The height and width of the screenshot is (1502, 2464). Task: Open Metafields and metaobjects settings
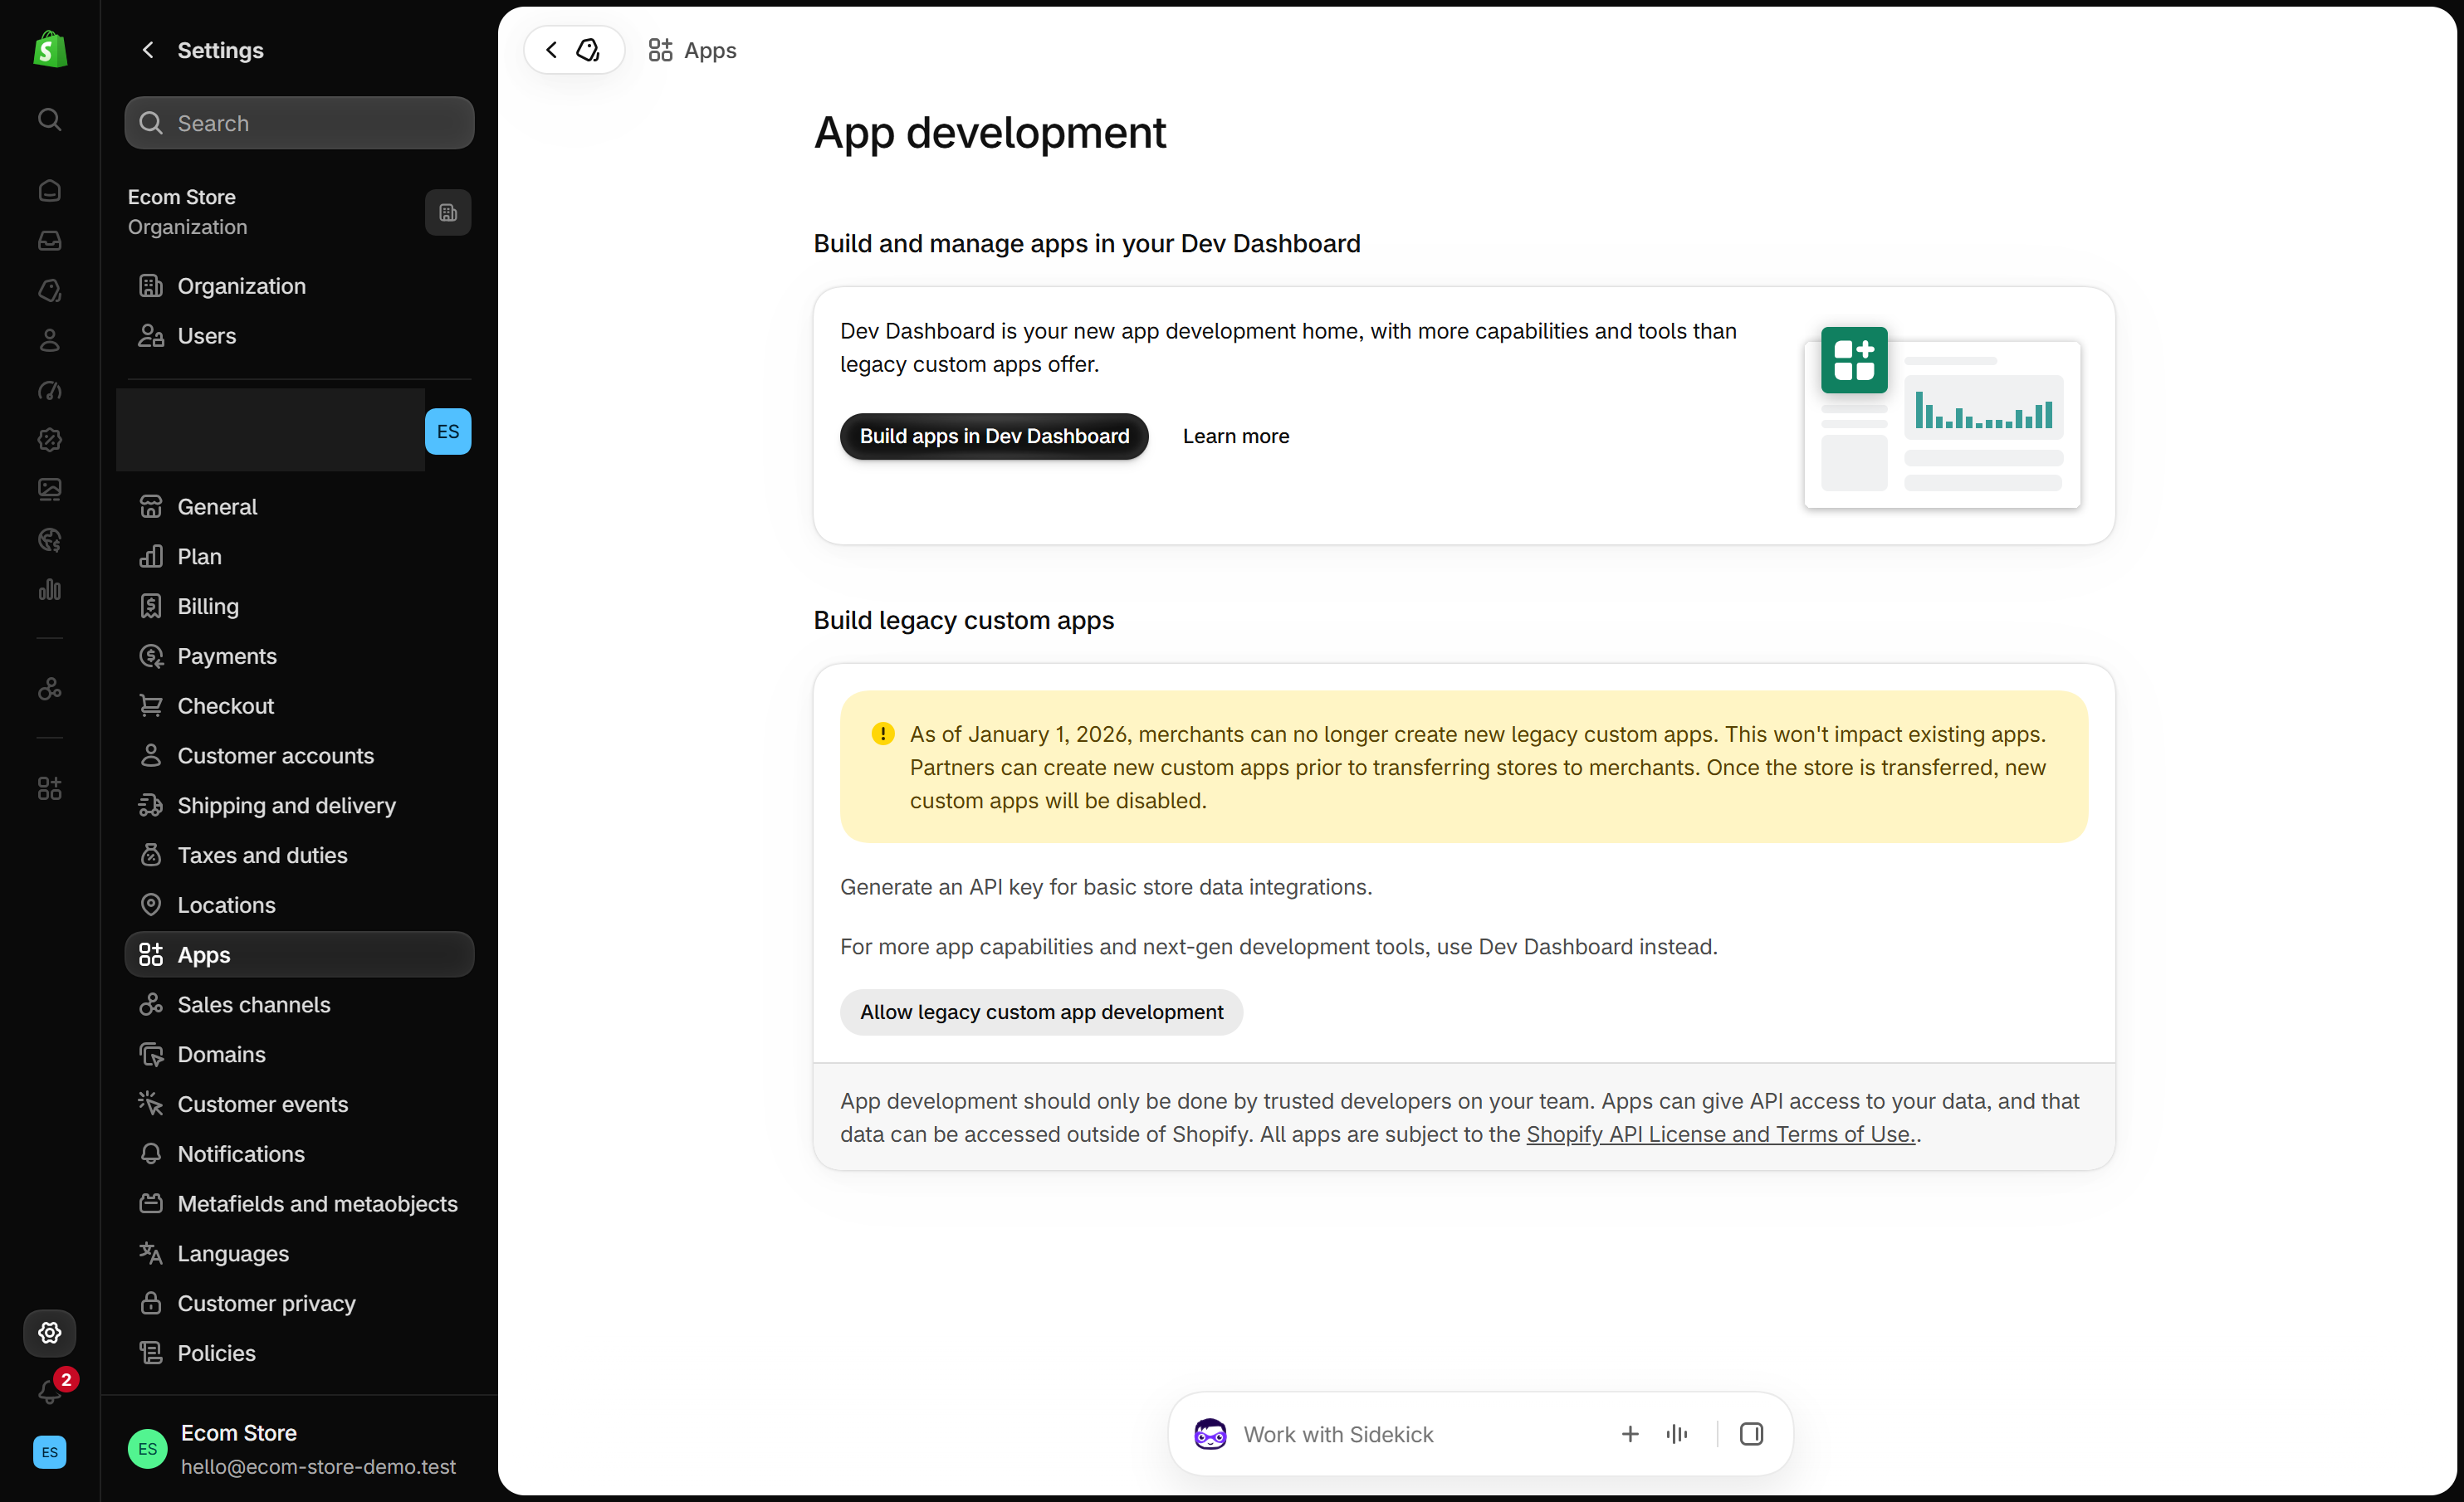[299, 1204]
